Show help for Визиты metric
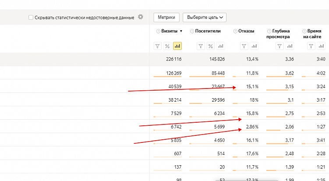The height and width of the screenshot is (181, 329). 158,31
